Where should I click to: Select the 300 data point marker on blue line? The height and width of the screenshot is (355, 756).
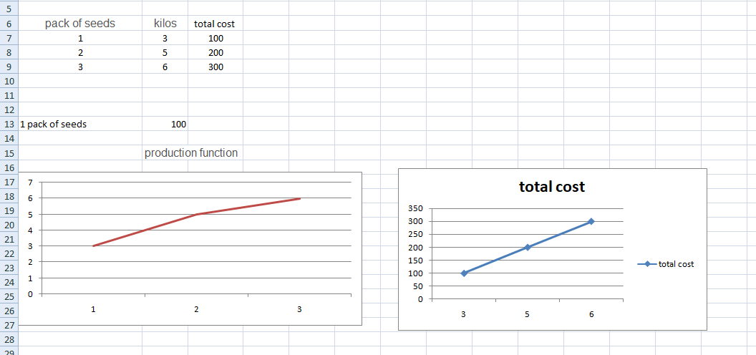(591, 221)
